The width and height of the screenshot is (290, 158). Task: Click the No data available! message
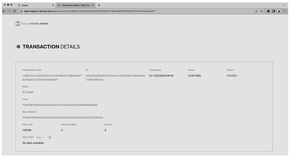click(33, 143)
